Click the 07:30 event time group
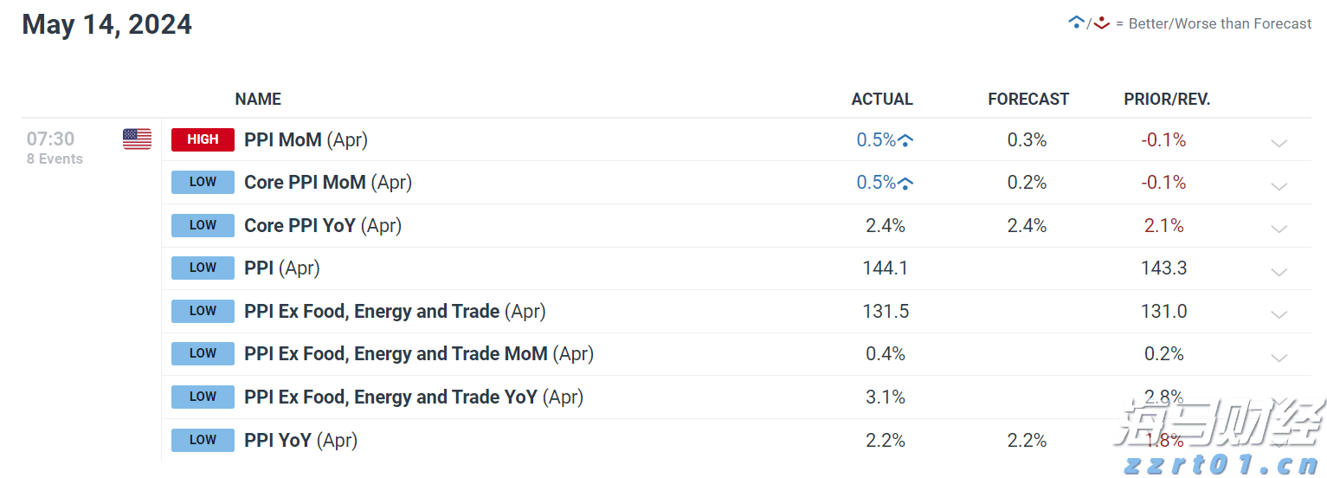Viewport: 1327px width, 478px height. click(51, 139)
